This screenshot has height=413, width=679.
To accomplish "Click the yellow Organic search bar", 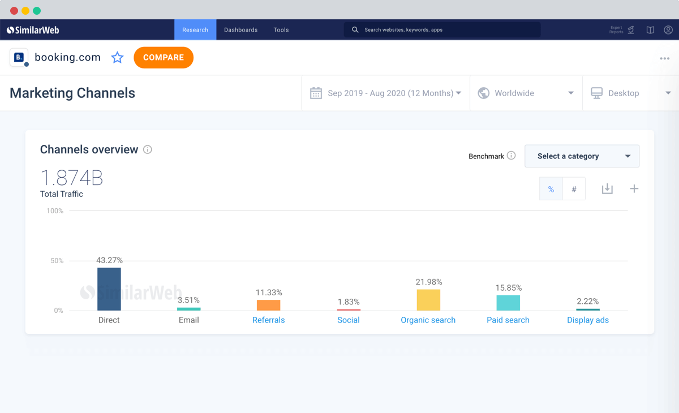I will pos(428,300).
